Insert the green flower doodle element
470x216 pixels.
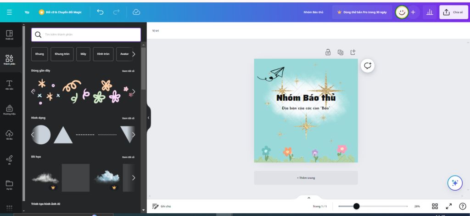click(99, 97)
